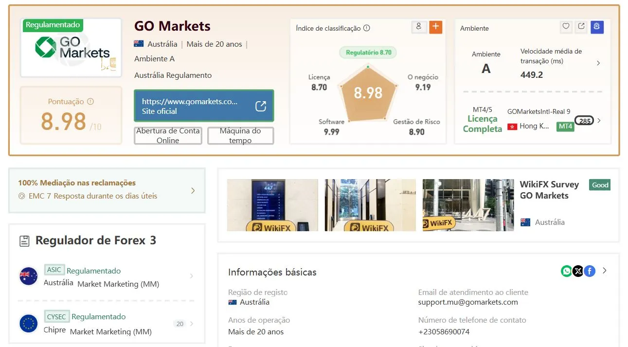Image resolution: width=628 pixels, height=347 pixels.
Task: Click the support.mu@gomarkets.com email
Action: tap(468, 302)
